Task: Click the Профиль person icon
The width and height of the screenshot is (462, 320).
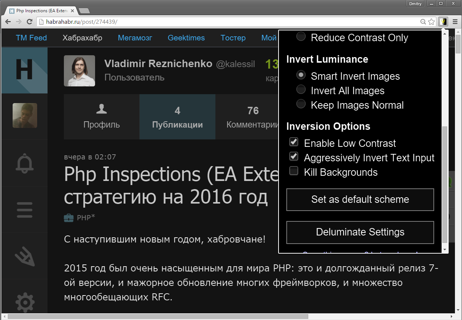Action: [101, 109]
